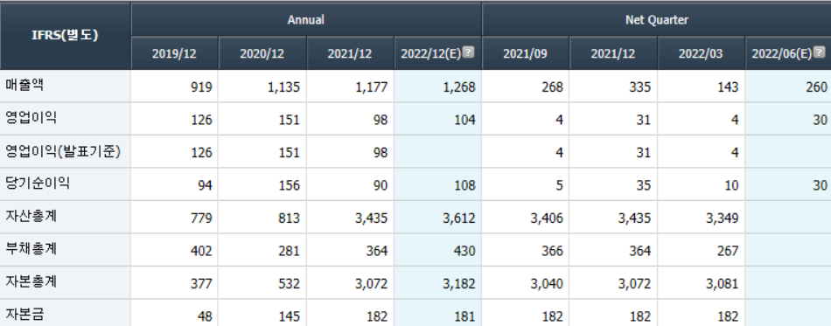Image resolution: width=831 pixels, height=326 pixels.
Task: Click the 자산총계 value 813
Action: (x=290, y=218)
